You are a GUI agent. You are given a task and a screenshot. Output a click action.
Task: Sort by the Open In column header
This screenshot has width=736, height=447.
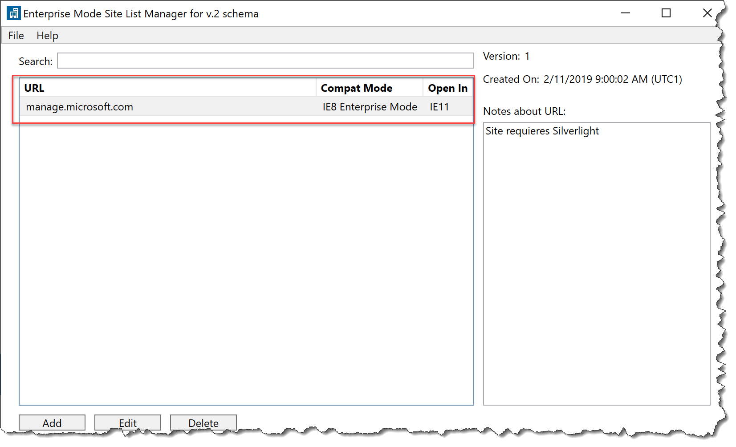[x=447, y=88]
